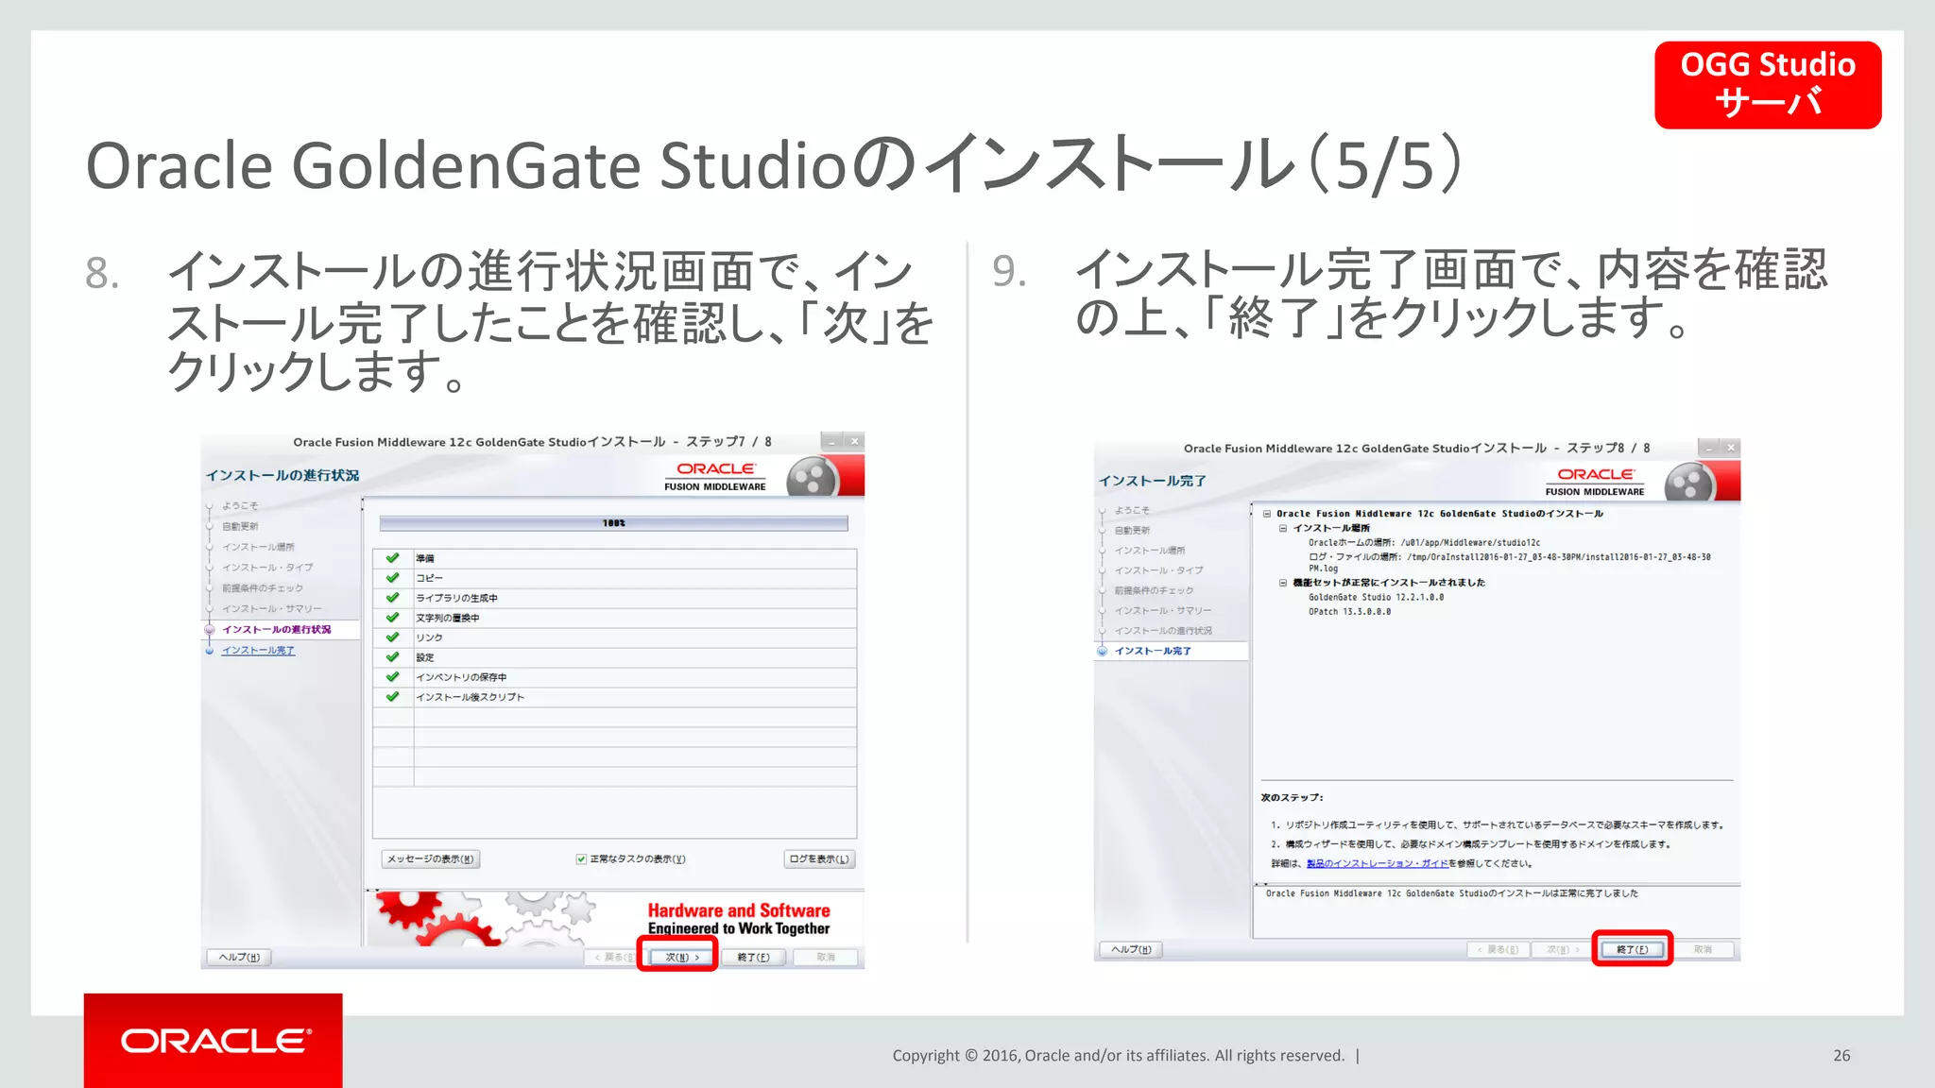Click the GoldenGate Studio 12.2.1.0.0 entry
The image size is (1935, 1088).
(1376, 597)
